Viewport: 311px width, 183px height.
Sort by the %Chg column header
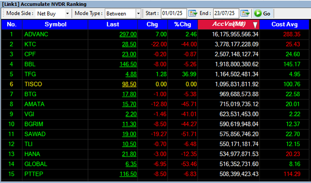tap(183, 24)
